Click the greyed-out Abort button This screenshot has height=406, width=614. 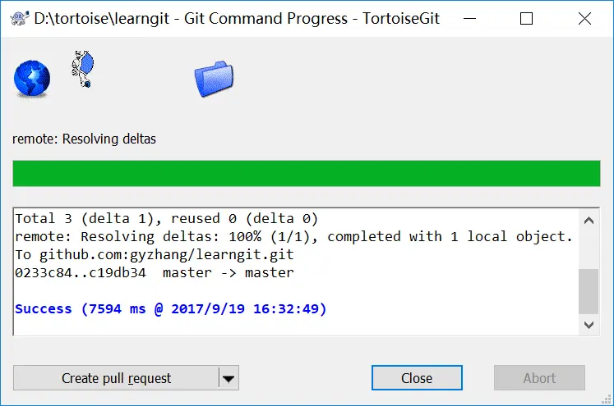coord(539,378)
